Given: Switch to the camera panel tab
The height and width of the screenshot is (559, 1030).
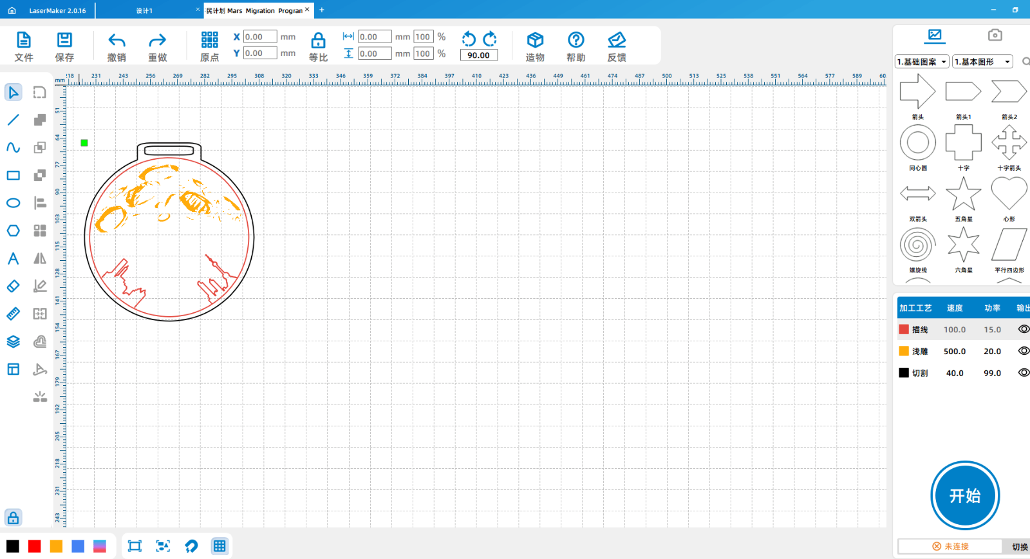Looking at the screenshot, I should [x=995, y=35].
